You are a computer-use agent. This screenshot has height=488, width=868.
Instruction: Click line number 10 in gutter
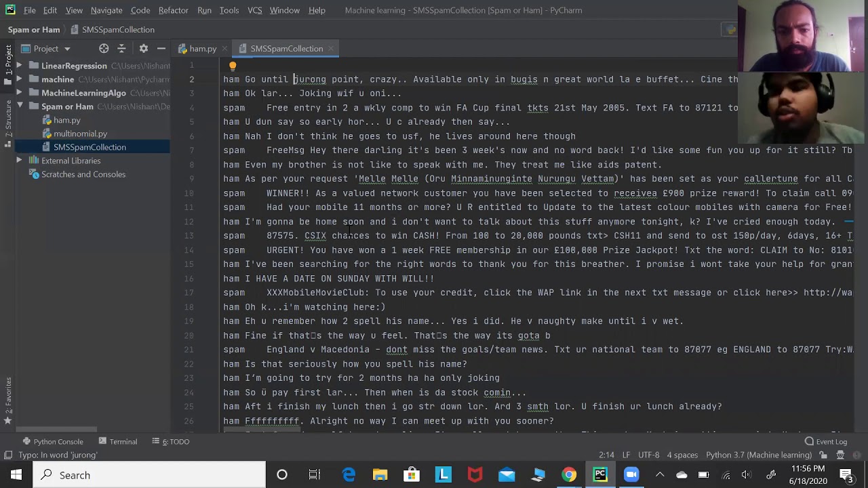point(189,193)
